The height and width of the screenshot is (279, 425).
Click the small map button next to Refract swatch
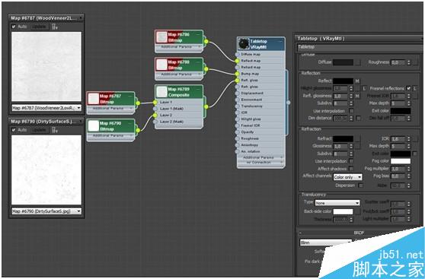click(358, 139)
